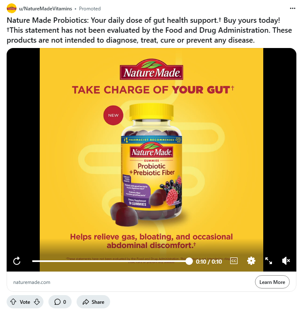This screenshot has width=303, height=310.
Task: Click the Nature Made logo in video
Action: 151,70
